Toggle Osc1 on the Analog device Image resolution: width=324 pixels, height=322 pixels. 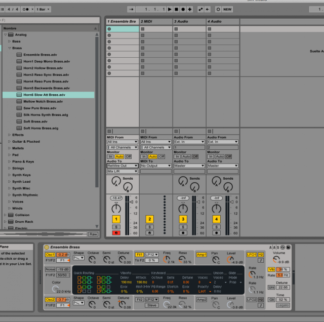(50, 255)
